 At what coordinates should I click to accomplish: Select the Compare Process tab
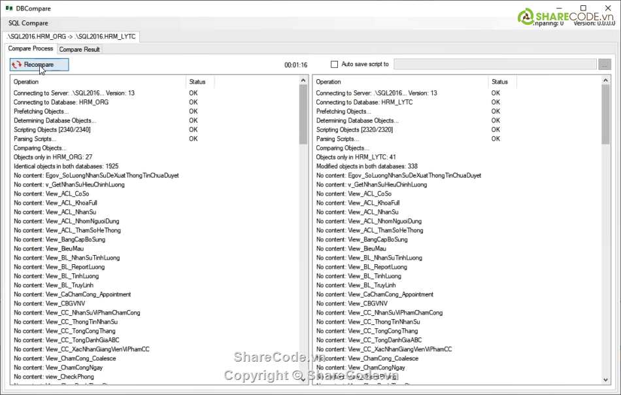[x=31, y=48]
